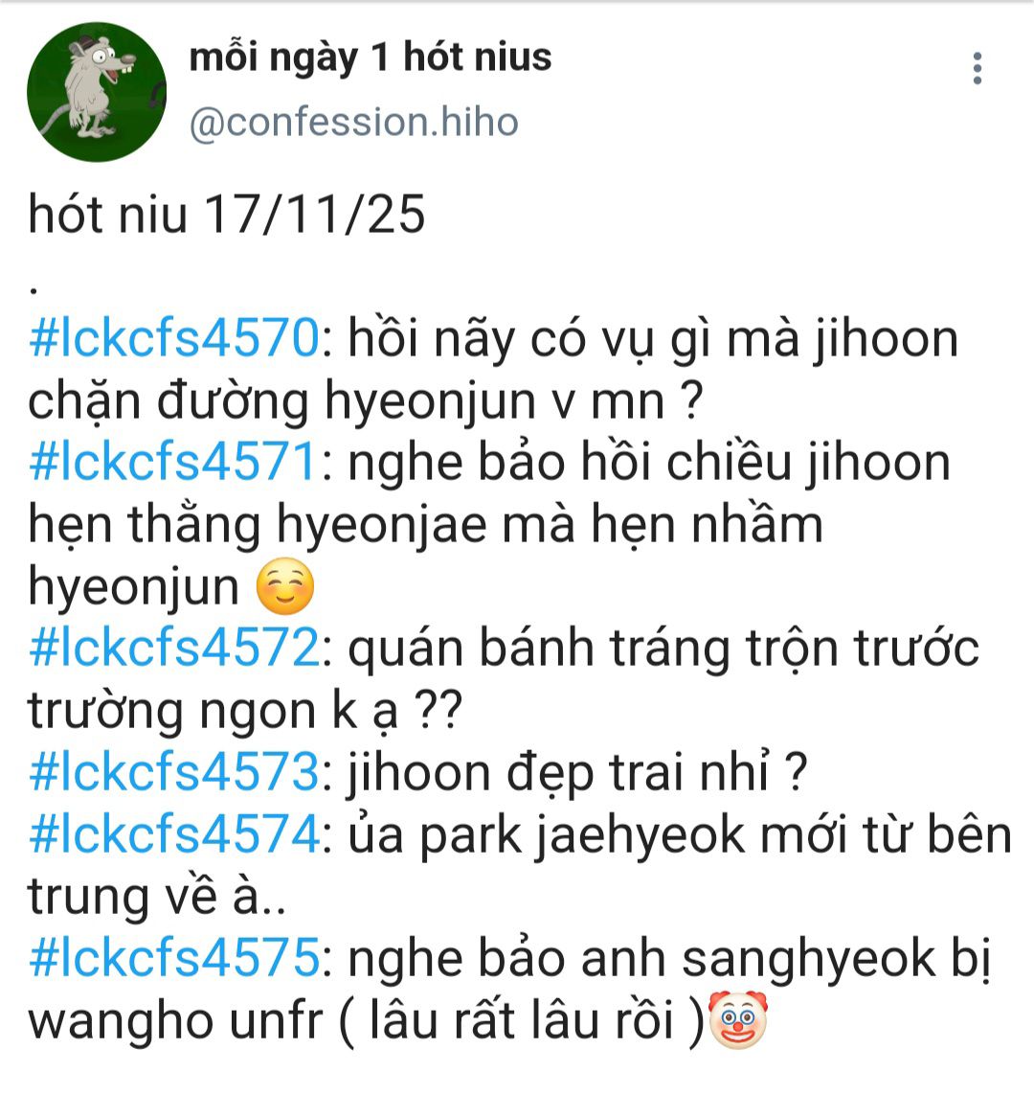
Task: Click the park jaehyeok confession text
Action: 679,835
